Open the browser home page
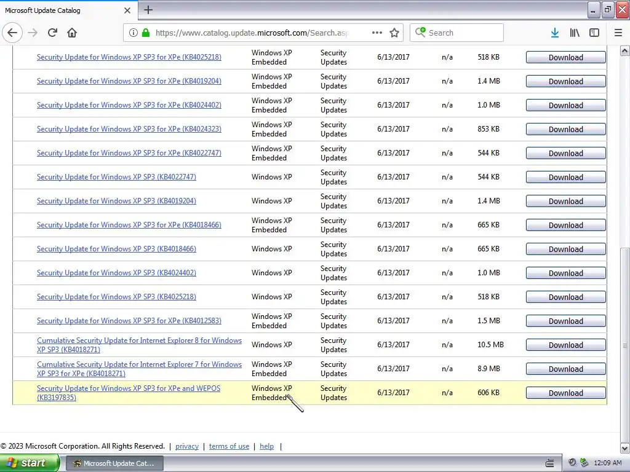The height and width of the screenshot is (472, 630). (x=72, y=33)
